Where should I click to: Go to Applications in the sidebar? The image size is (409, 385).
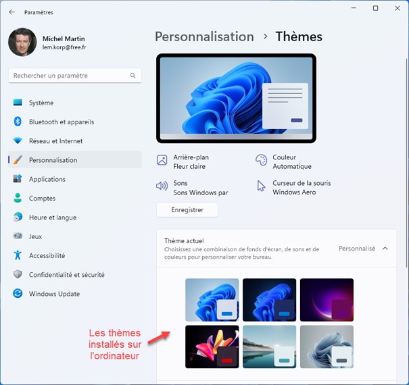tap(47, 179)
